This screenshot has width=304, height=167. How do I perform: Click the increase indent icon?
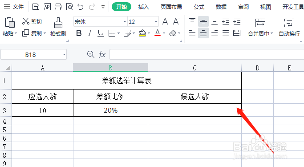[x=237, y=21]
